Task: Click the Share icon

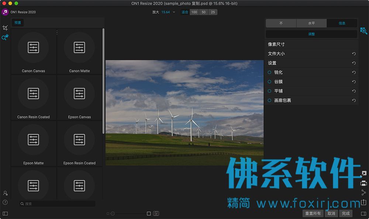Action: pyautogui.click(x=363, y=193)
